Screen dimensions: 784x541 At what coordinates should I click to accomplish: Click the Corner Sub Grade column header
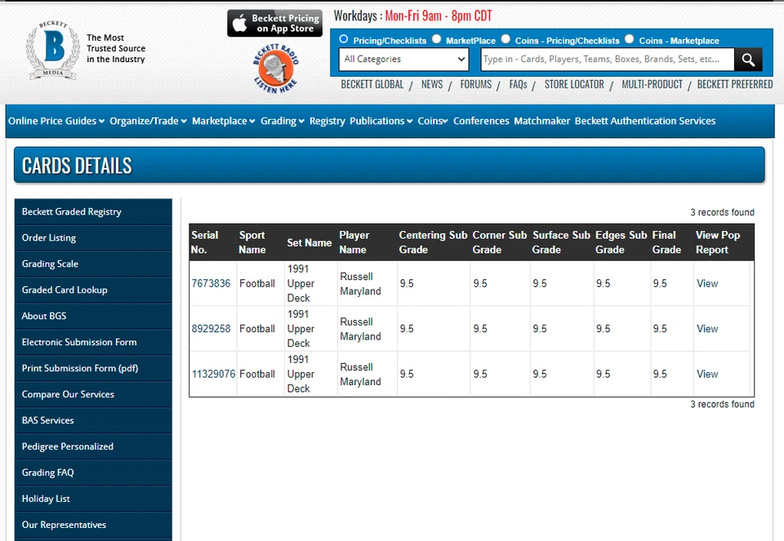[x=500, y=242]
